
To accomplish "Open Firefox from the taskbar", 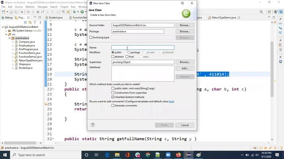I will pos(178,155).
